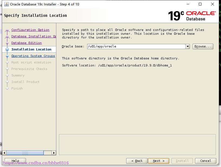Click the Install Product step label
221x167 pixels.
tap(25, 82)
